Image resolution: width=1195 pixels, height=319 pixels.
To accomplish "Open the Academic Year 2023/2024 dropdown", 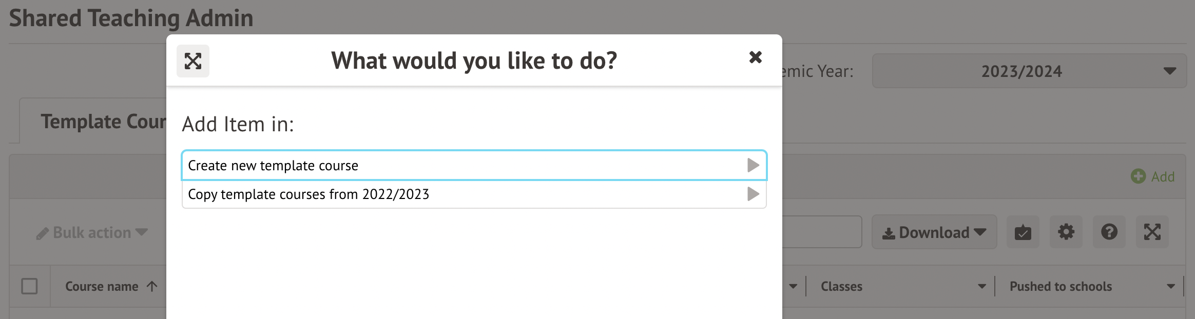I will (x=1029, y=71).
